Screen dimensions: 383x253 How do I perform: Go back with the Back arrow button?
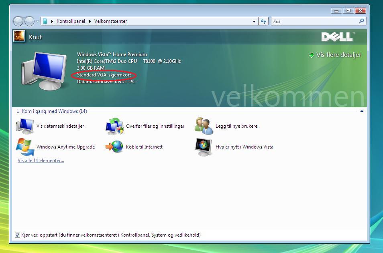pos(18,22)
